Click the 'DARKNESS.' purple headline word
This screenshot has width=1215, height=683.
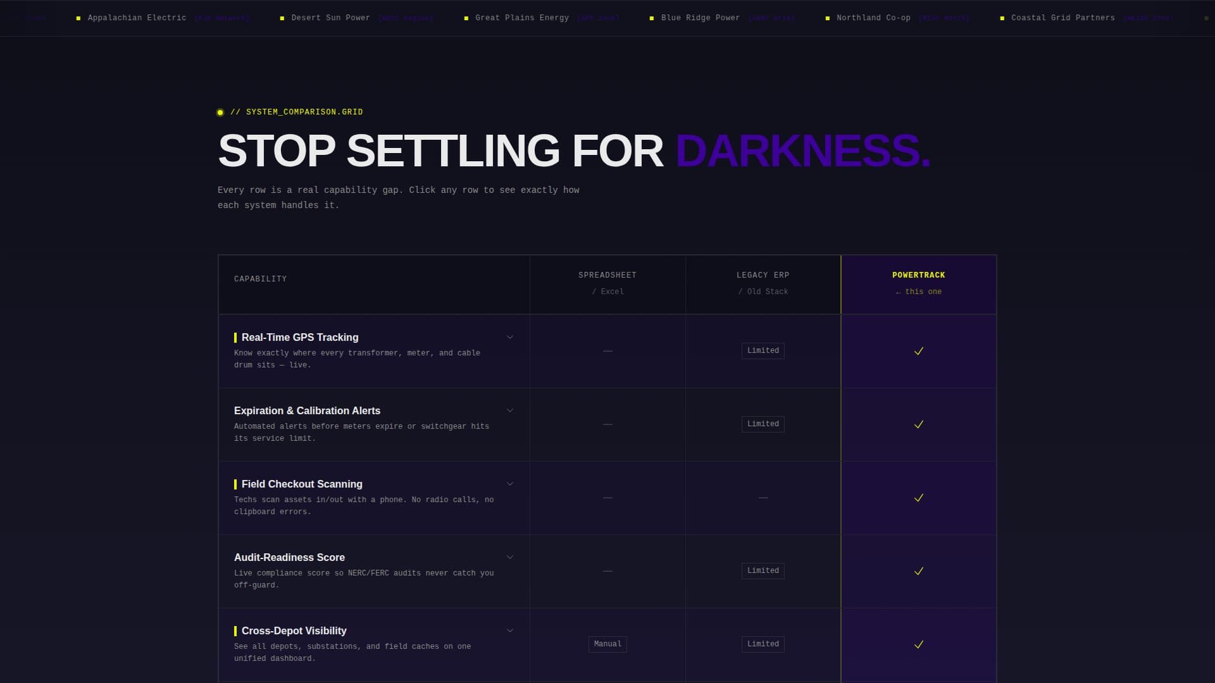[803, 151]
